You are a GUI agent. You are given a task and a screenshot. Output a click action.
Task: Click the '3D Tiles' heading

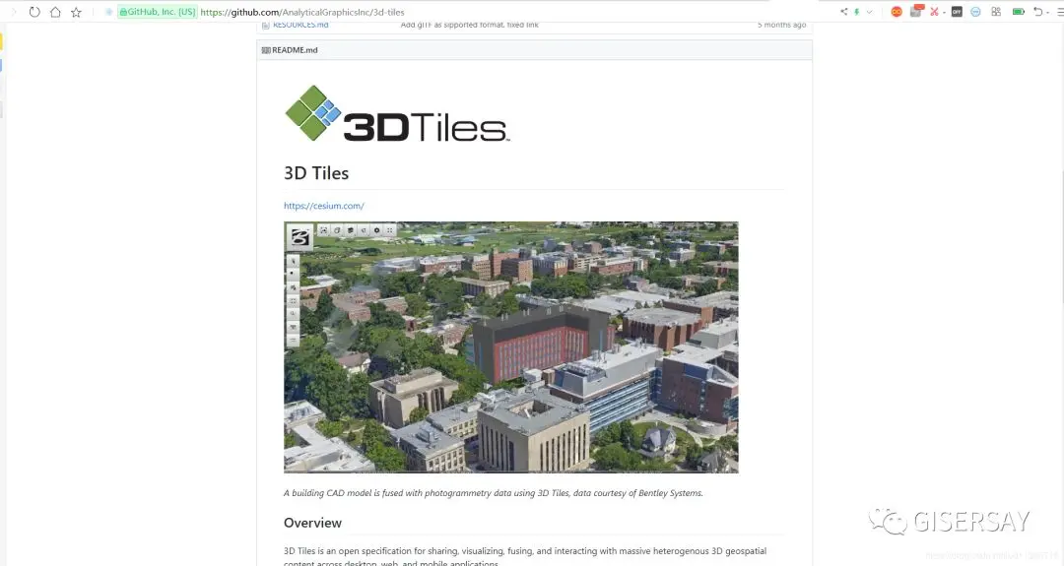[x=316, y=173]
